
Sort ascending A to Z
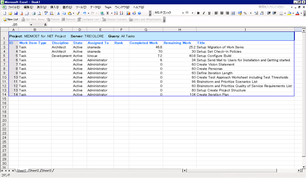[x=116, y=13]
